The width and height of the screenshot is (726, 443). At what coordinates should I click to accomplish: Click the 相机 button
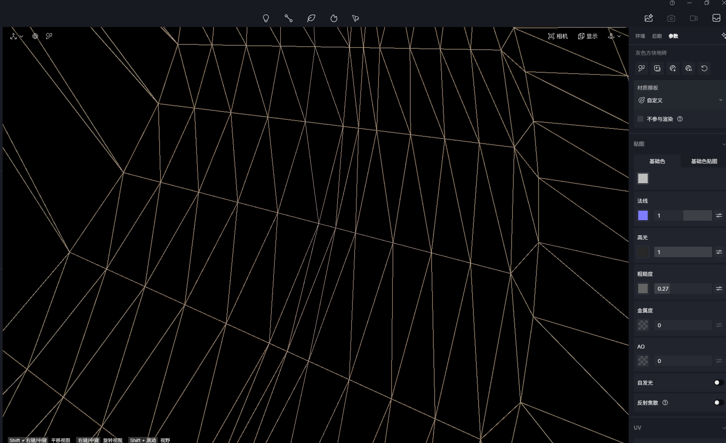(x=558, y=36)
